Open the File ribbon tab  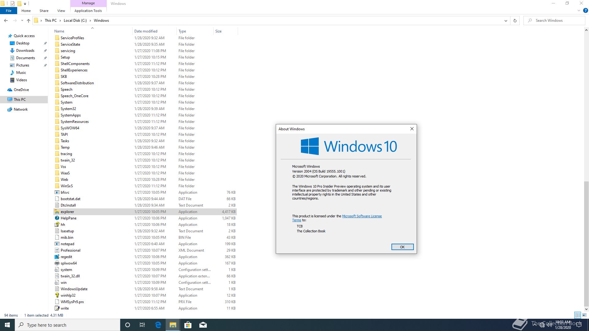(x=9, y=10)
